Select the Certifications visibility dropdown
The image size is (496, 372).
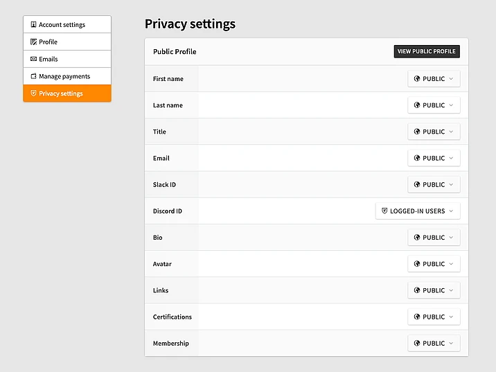coord(434,317)
